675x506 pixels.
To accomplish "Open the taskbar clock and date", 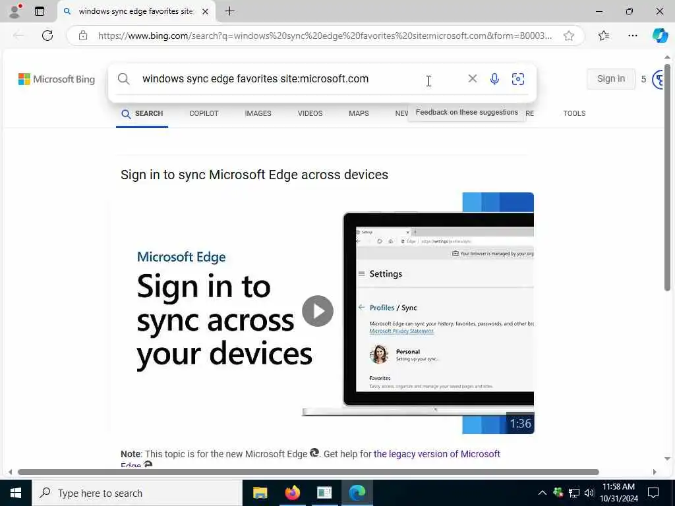I will [x=618, y=493].
